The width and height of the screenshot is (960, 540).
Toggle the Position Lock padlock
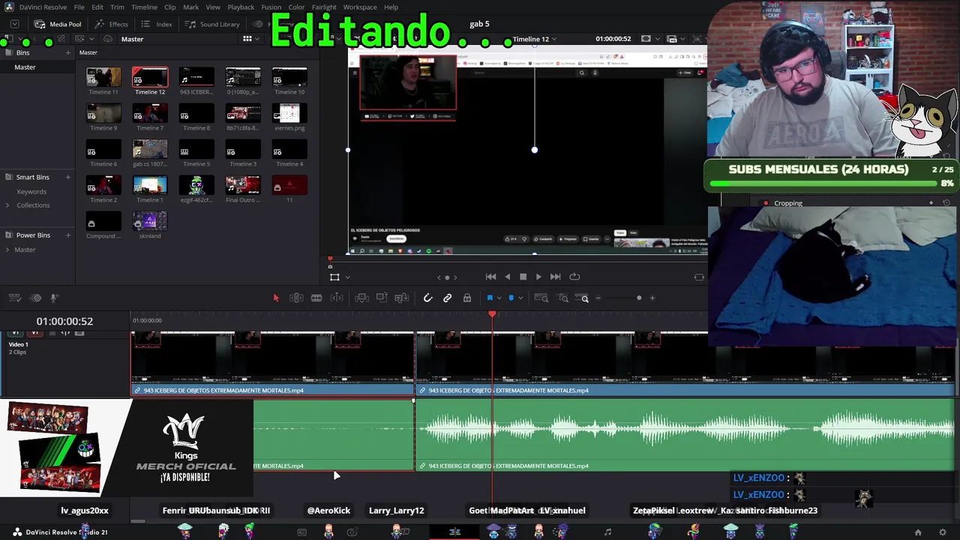pos(466,298)
